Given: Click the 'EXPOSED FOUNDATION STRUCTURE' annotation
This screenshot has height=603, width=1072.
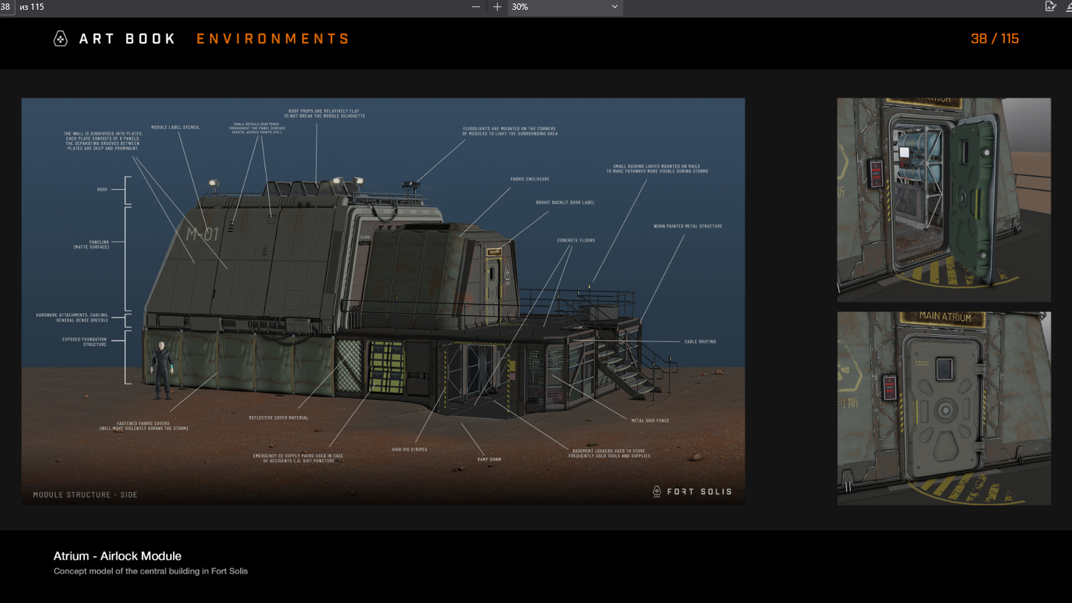Looking at the screenshot, I should coord(84,342).
